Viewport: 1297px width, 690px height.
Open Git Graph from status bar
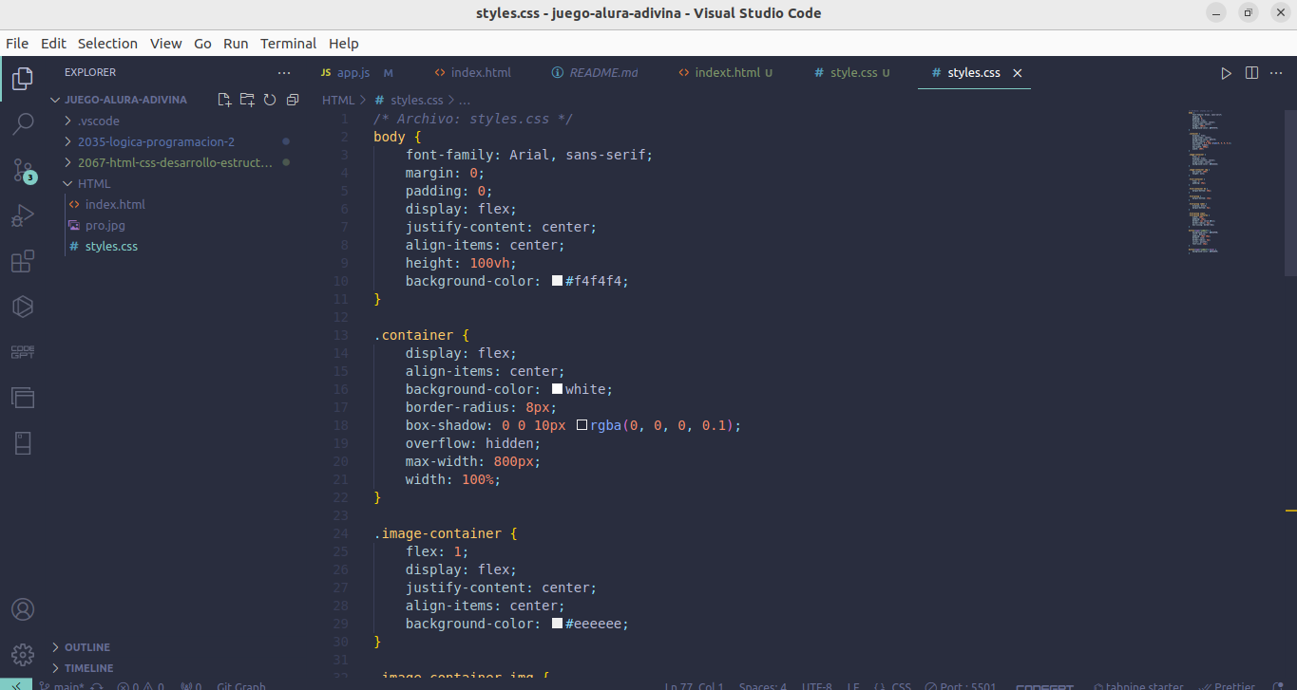point(241,686)
